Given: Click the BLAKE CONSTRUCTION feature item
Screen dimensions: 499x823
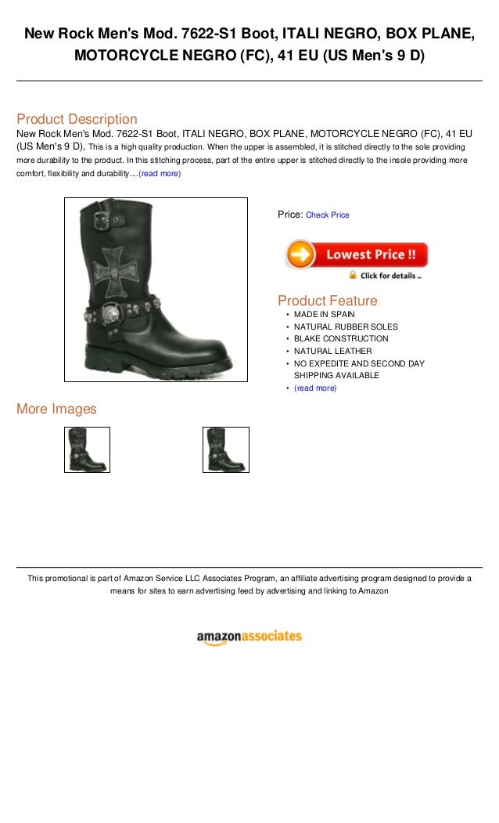Looking at the screenshot, I should 341,338.
